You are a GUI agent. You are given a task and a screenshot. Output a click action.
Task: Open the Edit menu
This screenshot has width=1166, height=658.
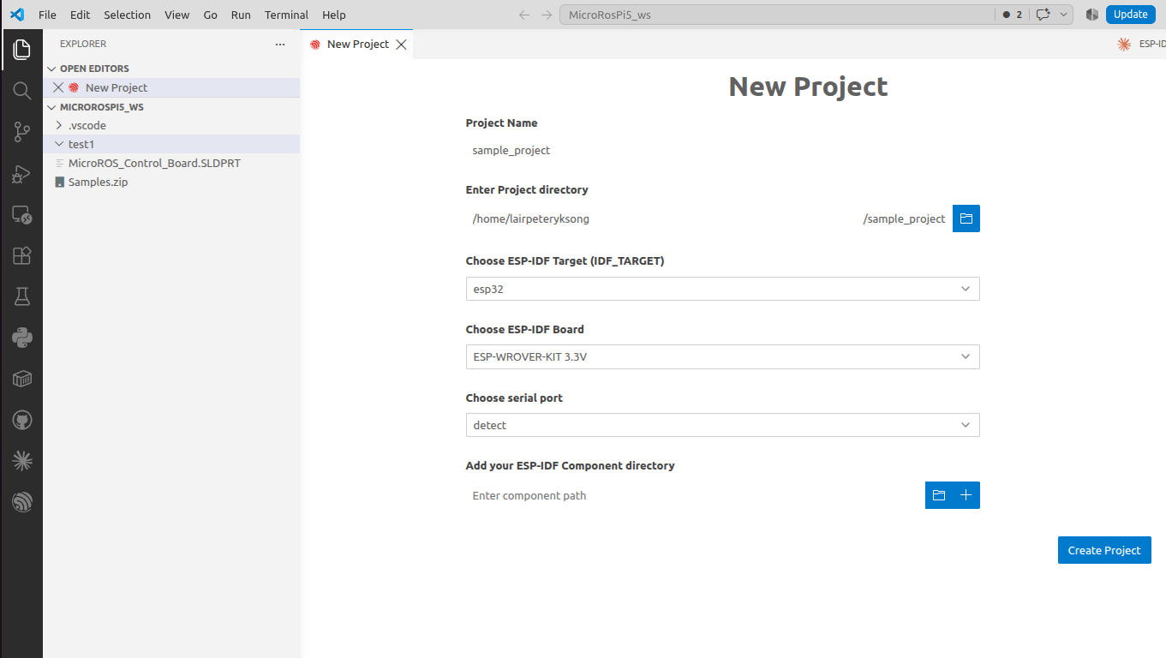coord(80,15)
